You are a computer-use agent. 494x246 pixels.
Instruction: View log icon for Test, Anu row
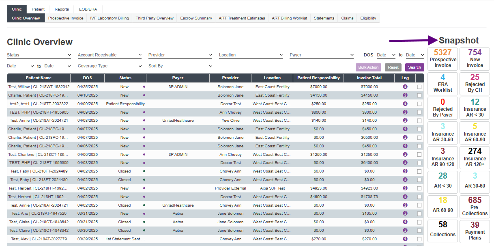(x=405, y=213)
